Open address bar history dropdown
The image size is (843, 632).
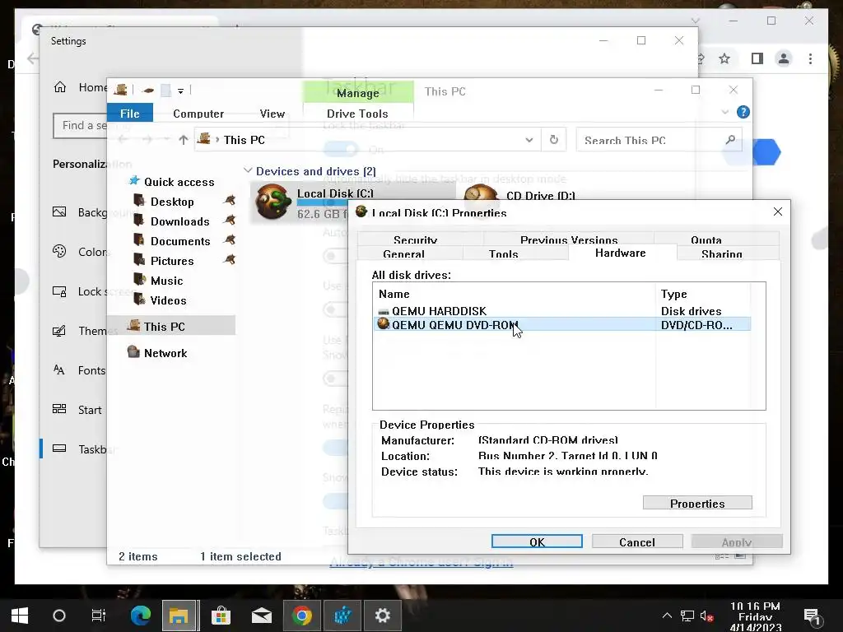click(529, 140)
